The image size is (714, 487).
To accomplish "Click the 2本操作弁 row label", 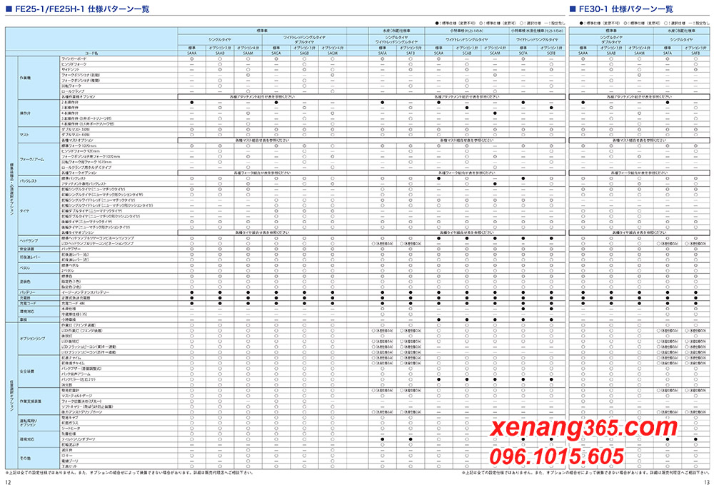I will coord(70,102).
